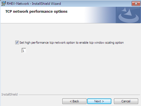Screen dimensions: 141x106
Task: Disable tcp window scaling option checkbox
Action: (17, 43)
